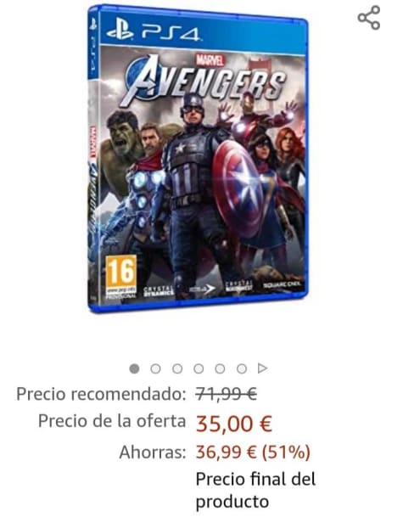Click the Marvel Avengers title logo

pyautogui.click(x=204, y=80)
